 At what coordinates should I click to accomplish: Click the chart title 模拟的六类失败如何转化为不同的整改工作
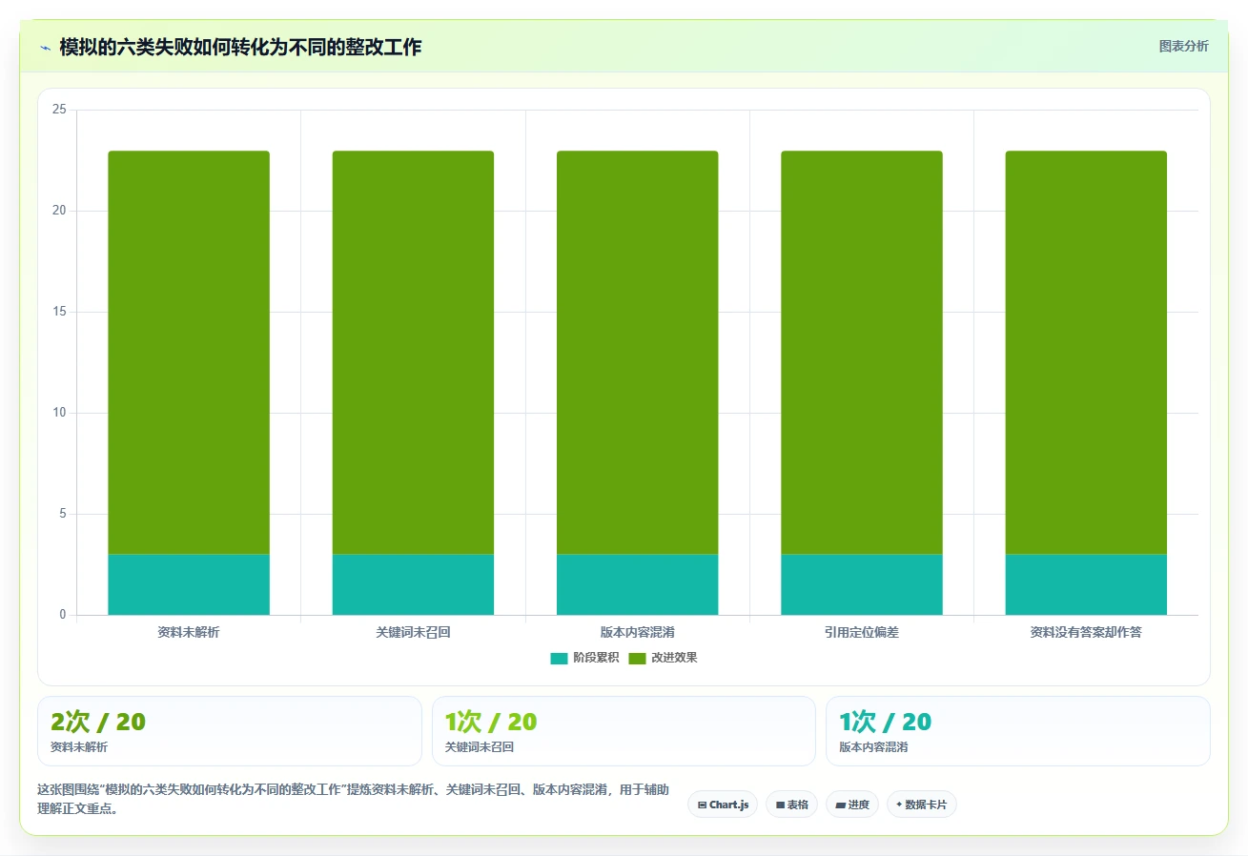240,48
